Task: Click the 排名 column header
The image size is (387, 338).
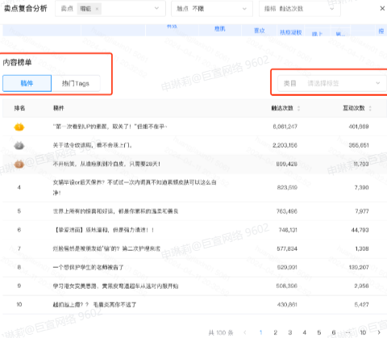Action: [x=19, y=108]
